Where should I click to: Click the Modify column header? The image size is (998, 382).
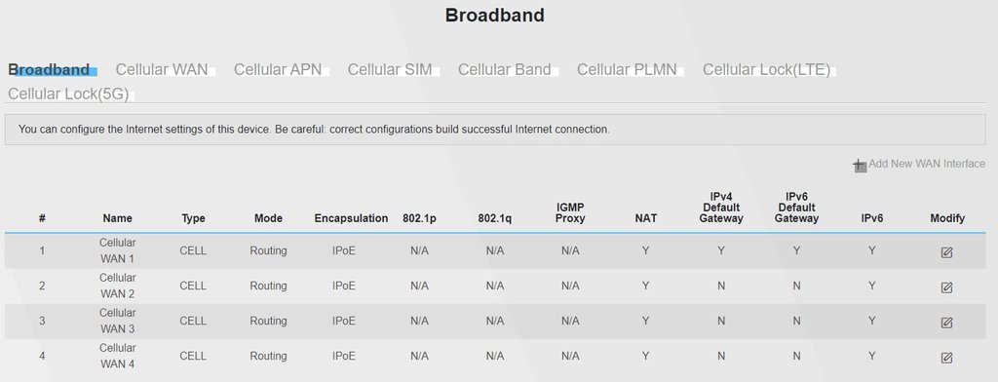[x=947, y=218]
